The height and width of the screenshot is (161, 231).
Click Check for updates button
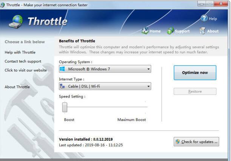click(196, 142)
